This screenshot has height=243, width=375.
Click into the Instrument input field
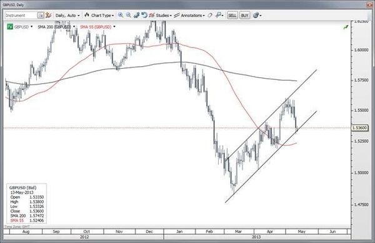click(21, 15)
